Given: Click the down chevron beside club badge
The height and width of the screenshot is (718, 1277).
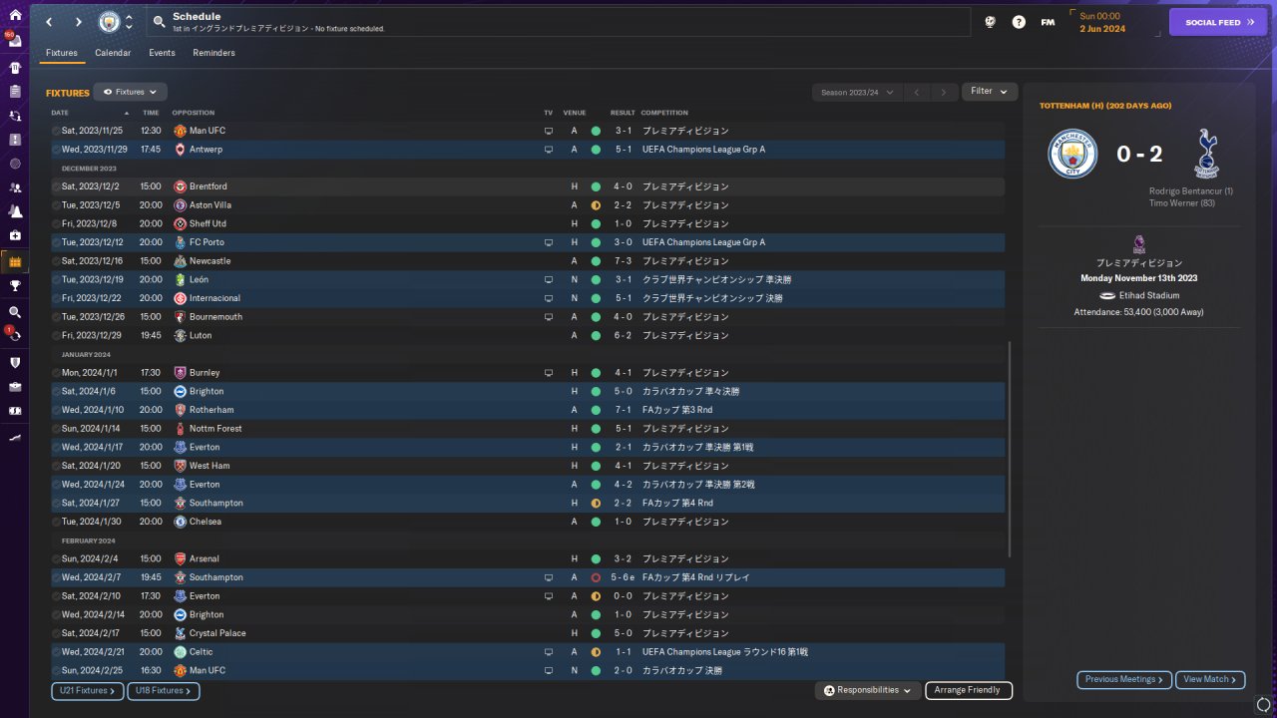Looking at the screenshot, I should [129, 28].
